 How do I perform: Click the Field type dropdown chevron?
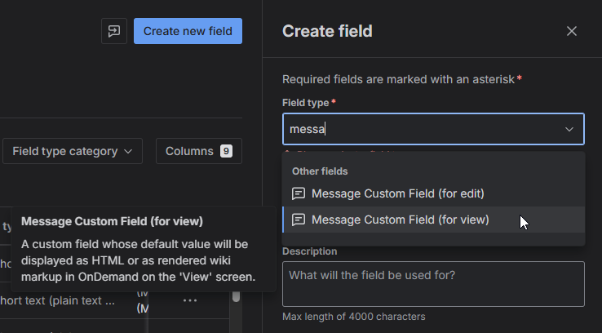coord(569,129)
